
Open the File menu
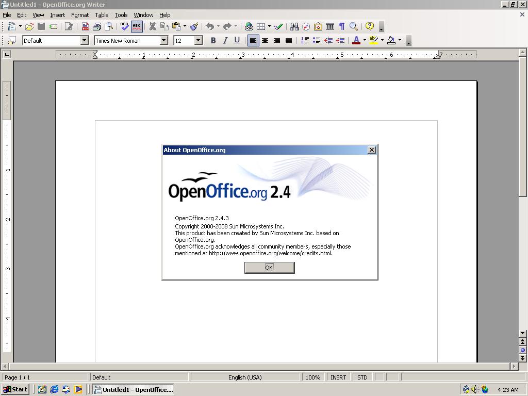(x=7, y=15)
